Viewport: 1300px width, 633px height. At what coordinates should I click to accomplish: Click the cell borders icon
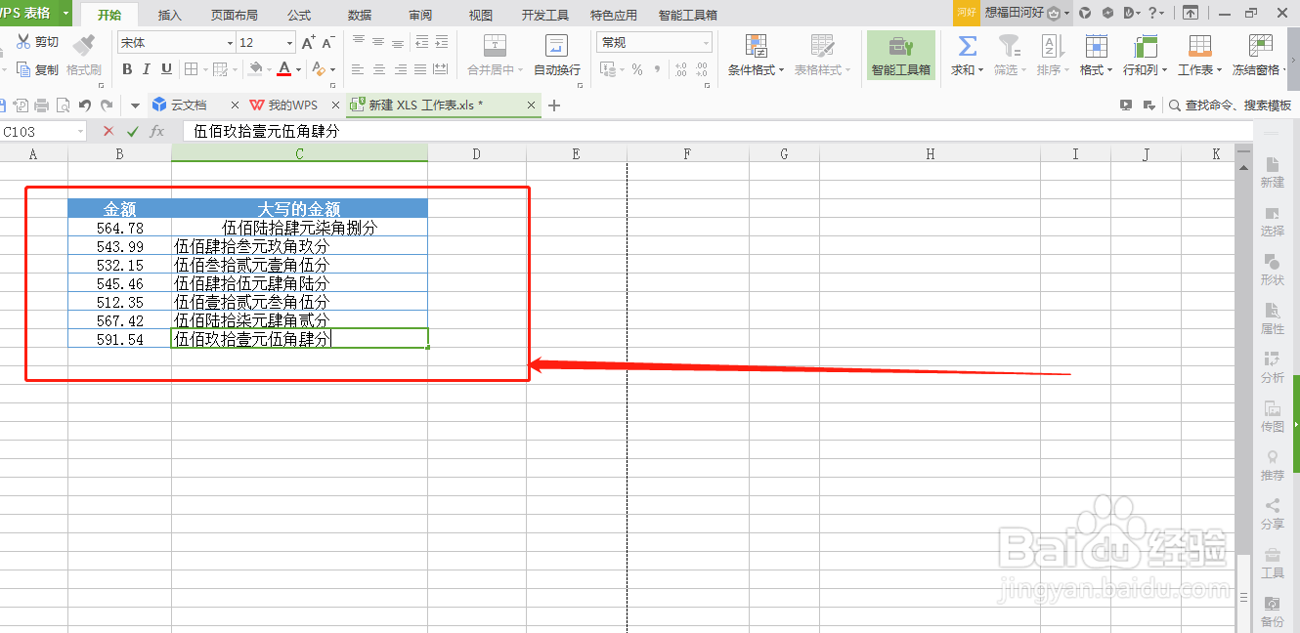(x=191, y=69)
